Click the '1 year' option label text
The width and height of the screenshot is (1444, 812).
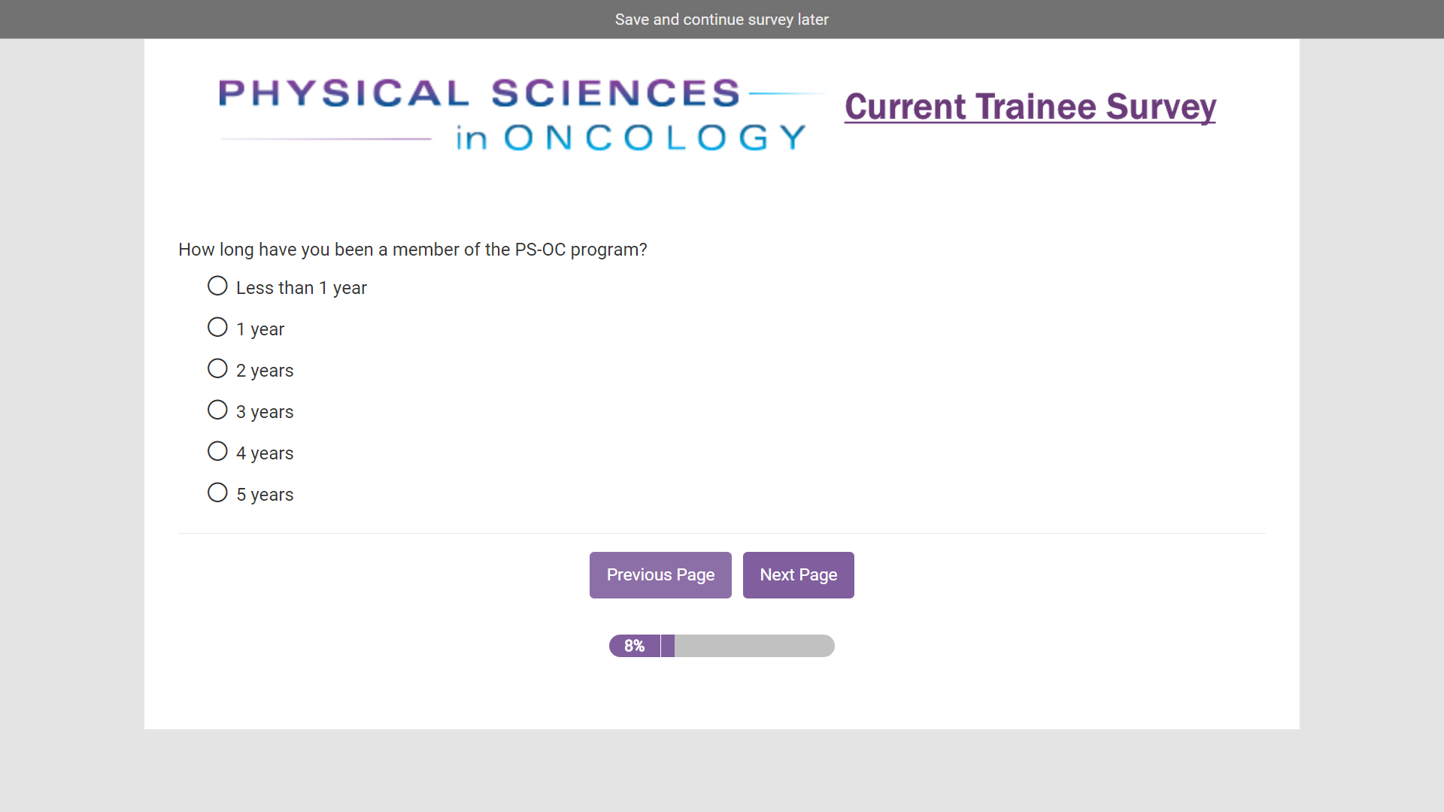coord(260,329)
